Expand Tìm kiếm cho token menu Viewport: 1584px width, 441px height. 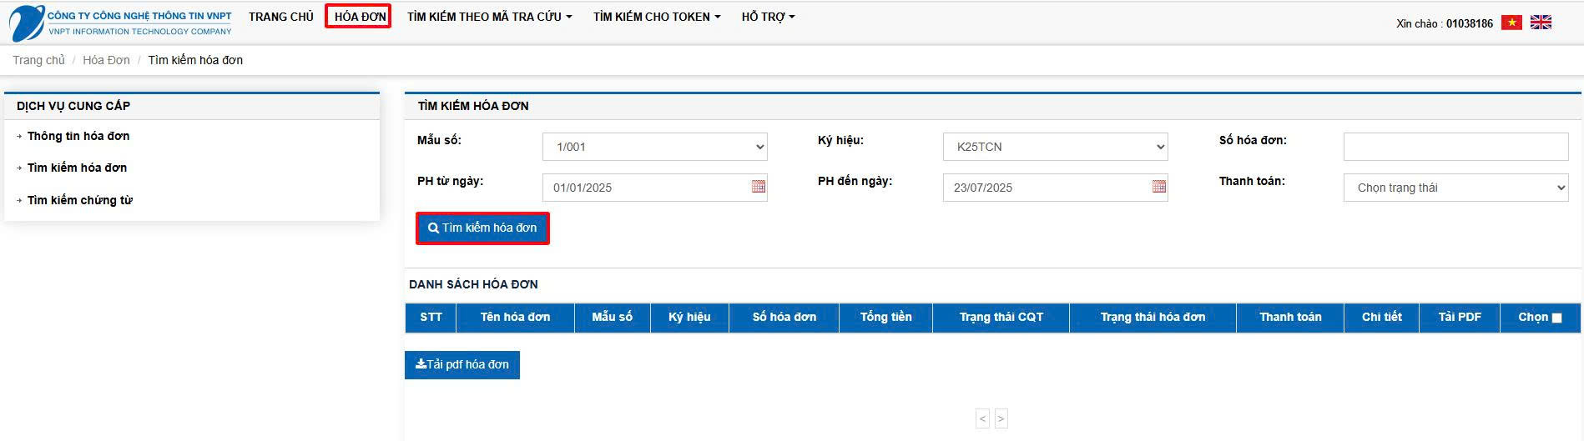[x=657, y=17]
